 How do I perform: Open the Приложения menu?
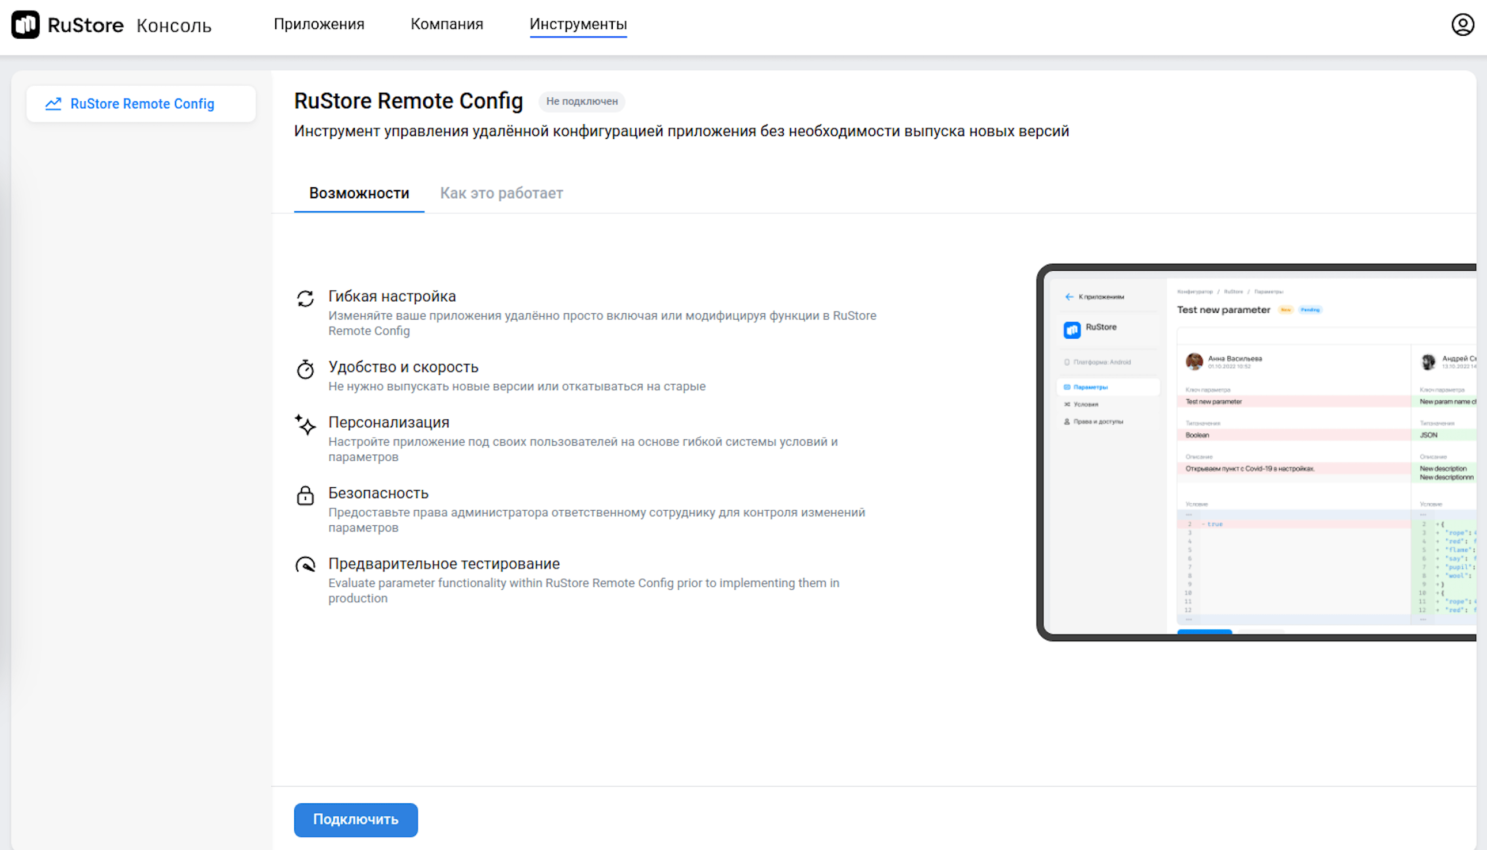point(319,24)
